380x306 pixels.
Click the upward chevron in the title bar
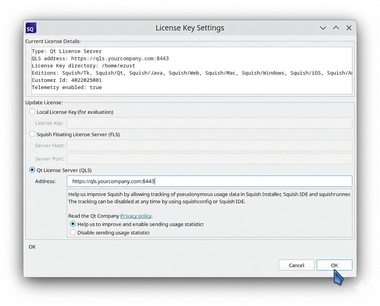point(336,28)
